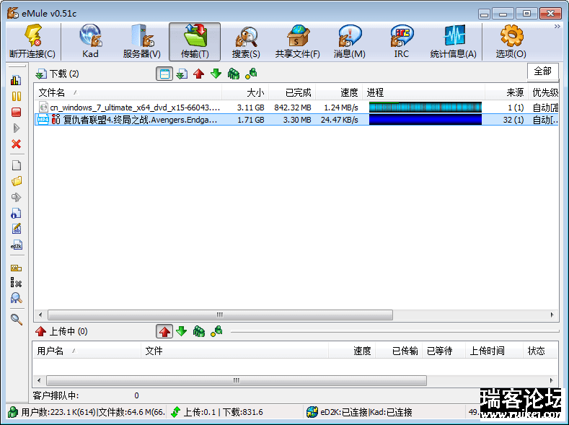Sort downloads by 速度 column header

(339, 92)
